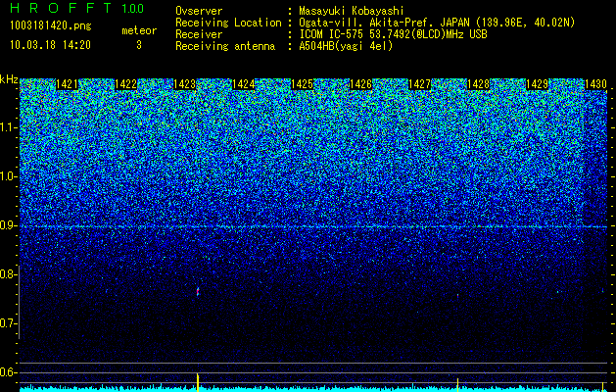
Task: Click the HROFFT program title text
Action: (x=62, y=8)
